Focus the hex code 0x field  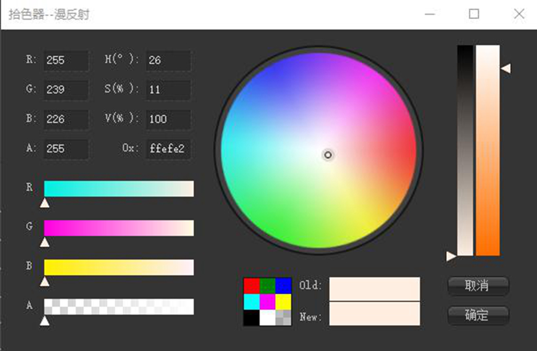168,149
